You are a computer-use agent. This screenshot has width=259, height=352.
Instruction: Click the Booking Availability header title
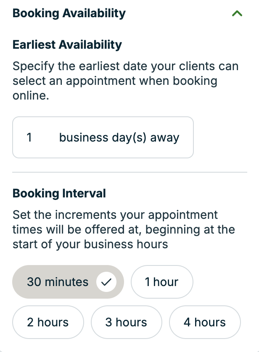(x=69, y=13)
